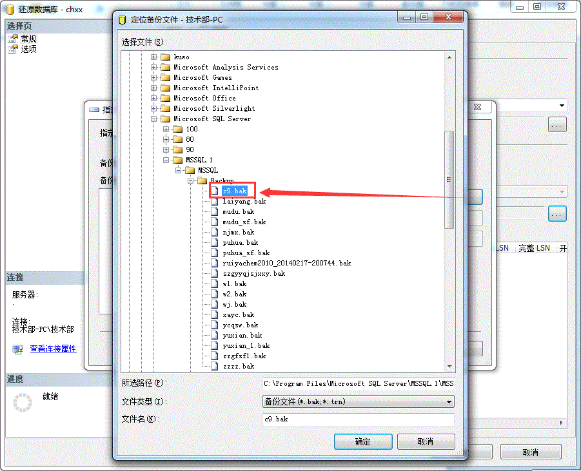Click the Backup folder icon

coord(202,180)
